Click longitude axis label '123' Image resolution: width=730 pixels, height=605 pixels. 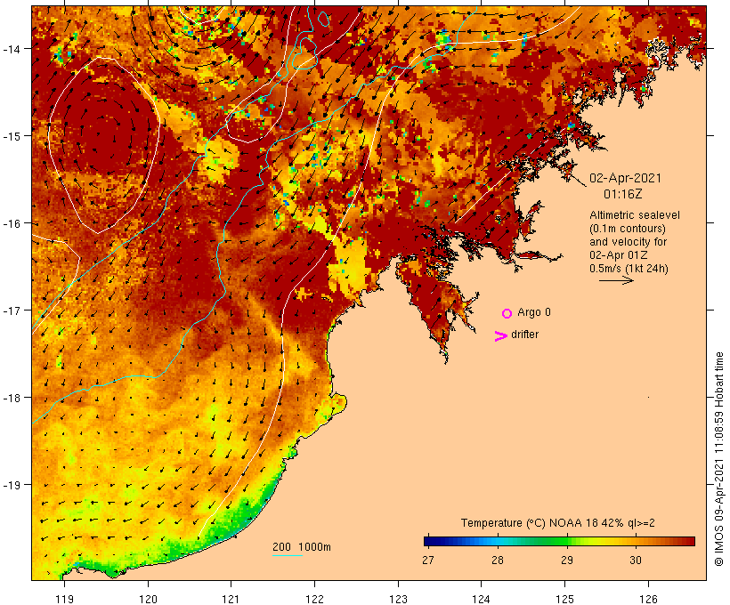coord(398,599)
